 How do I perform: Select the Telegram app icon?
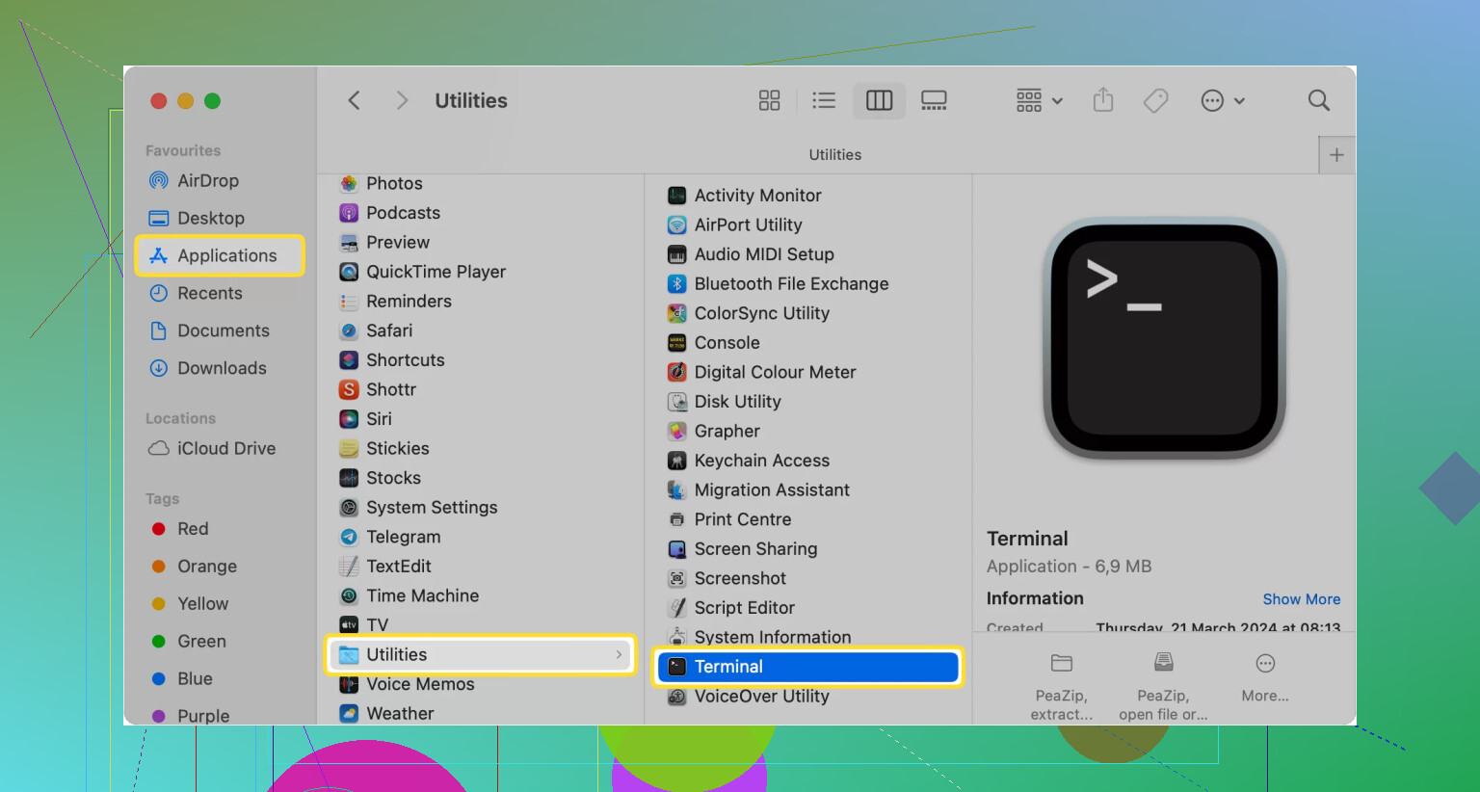(349, 537)
